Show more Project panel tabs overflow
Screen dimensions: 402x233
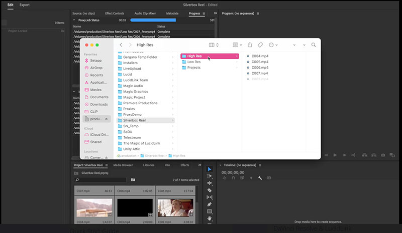[199, 165]
